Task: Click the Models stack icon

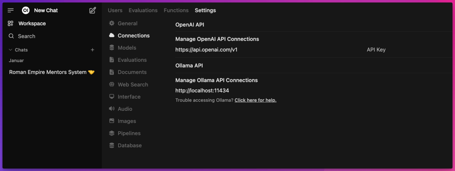Action: point(112,48)
